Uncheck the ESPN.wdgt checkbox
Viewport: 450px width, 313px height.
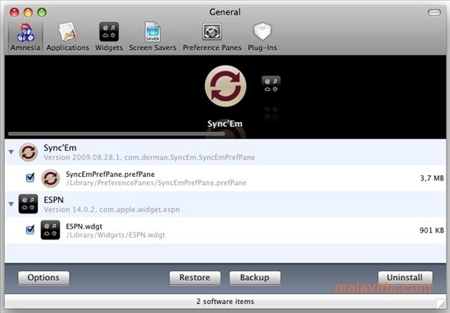tap(30, 229)
